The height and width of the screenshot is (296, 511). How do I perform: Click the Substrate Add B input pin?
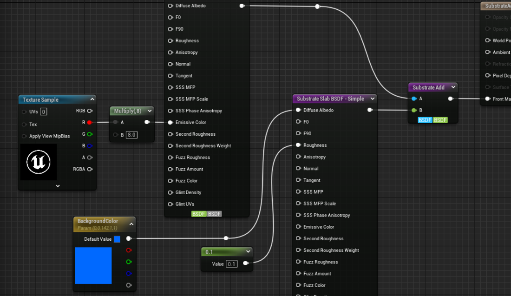tap(414, 110)
